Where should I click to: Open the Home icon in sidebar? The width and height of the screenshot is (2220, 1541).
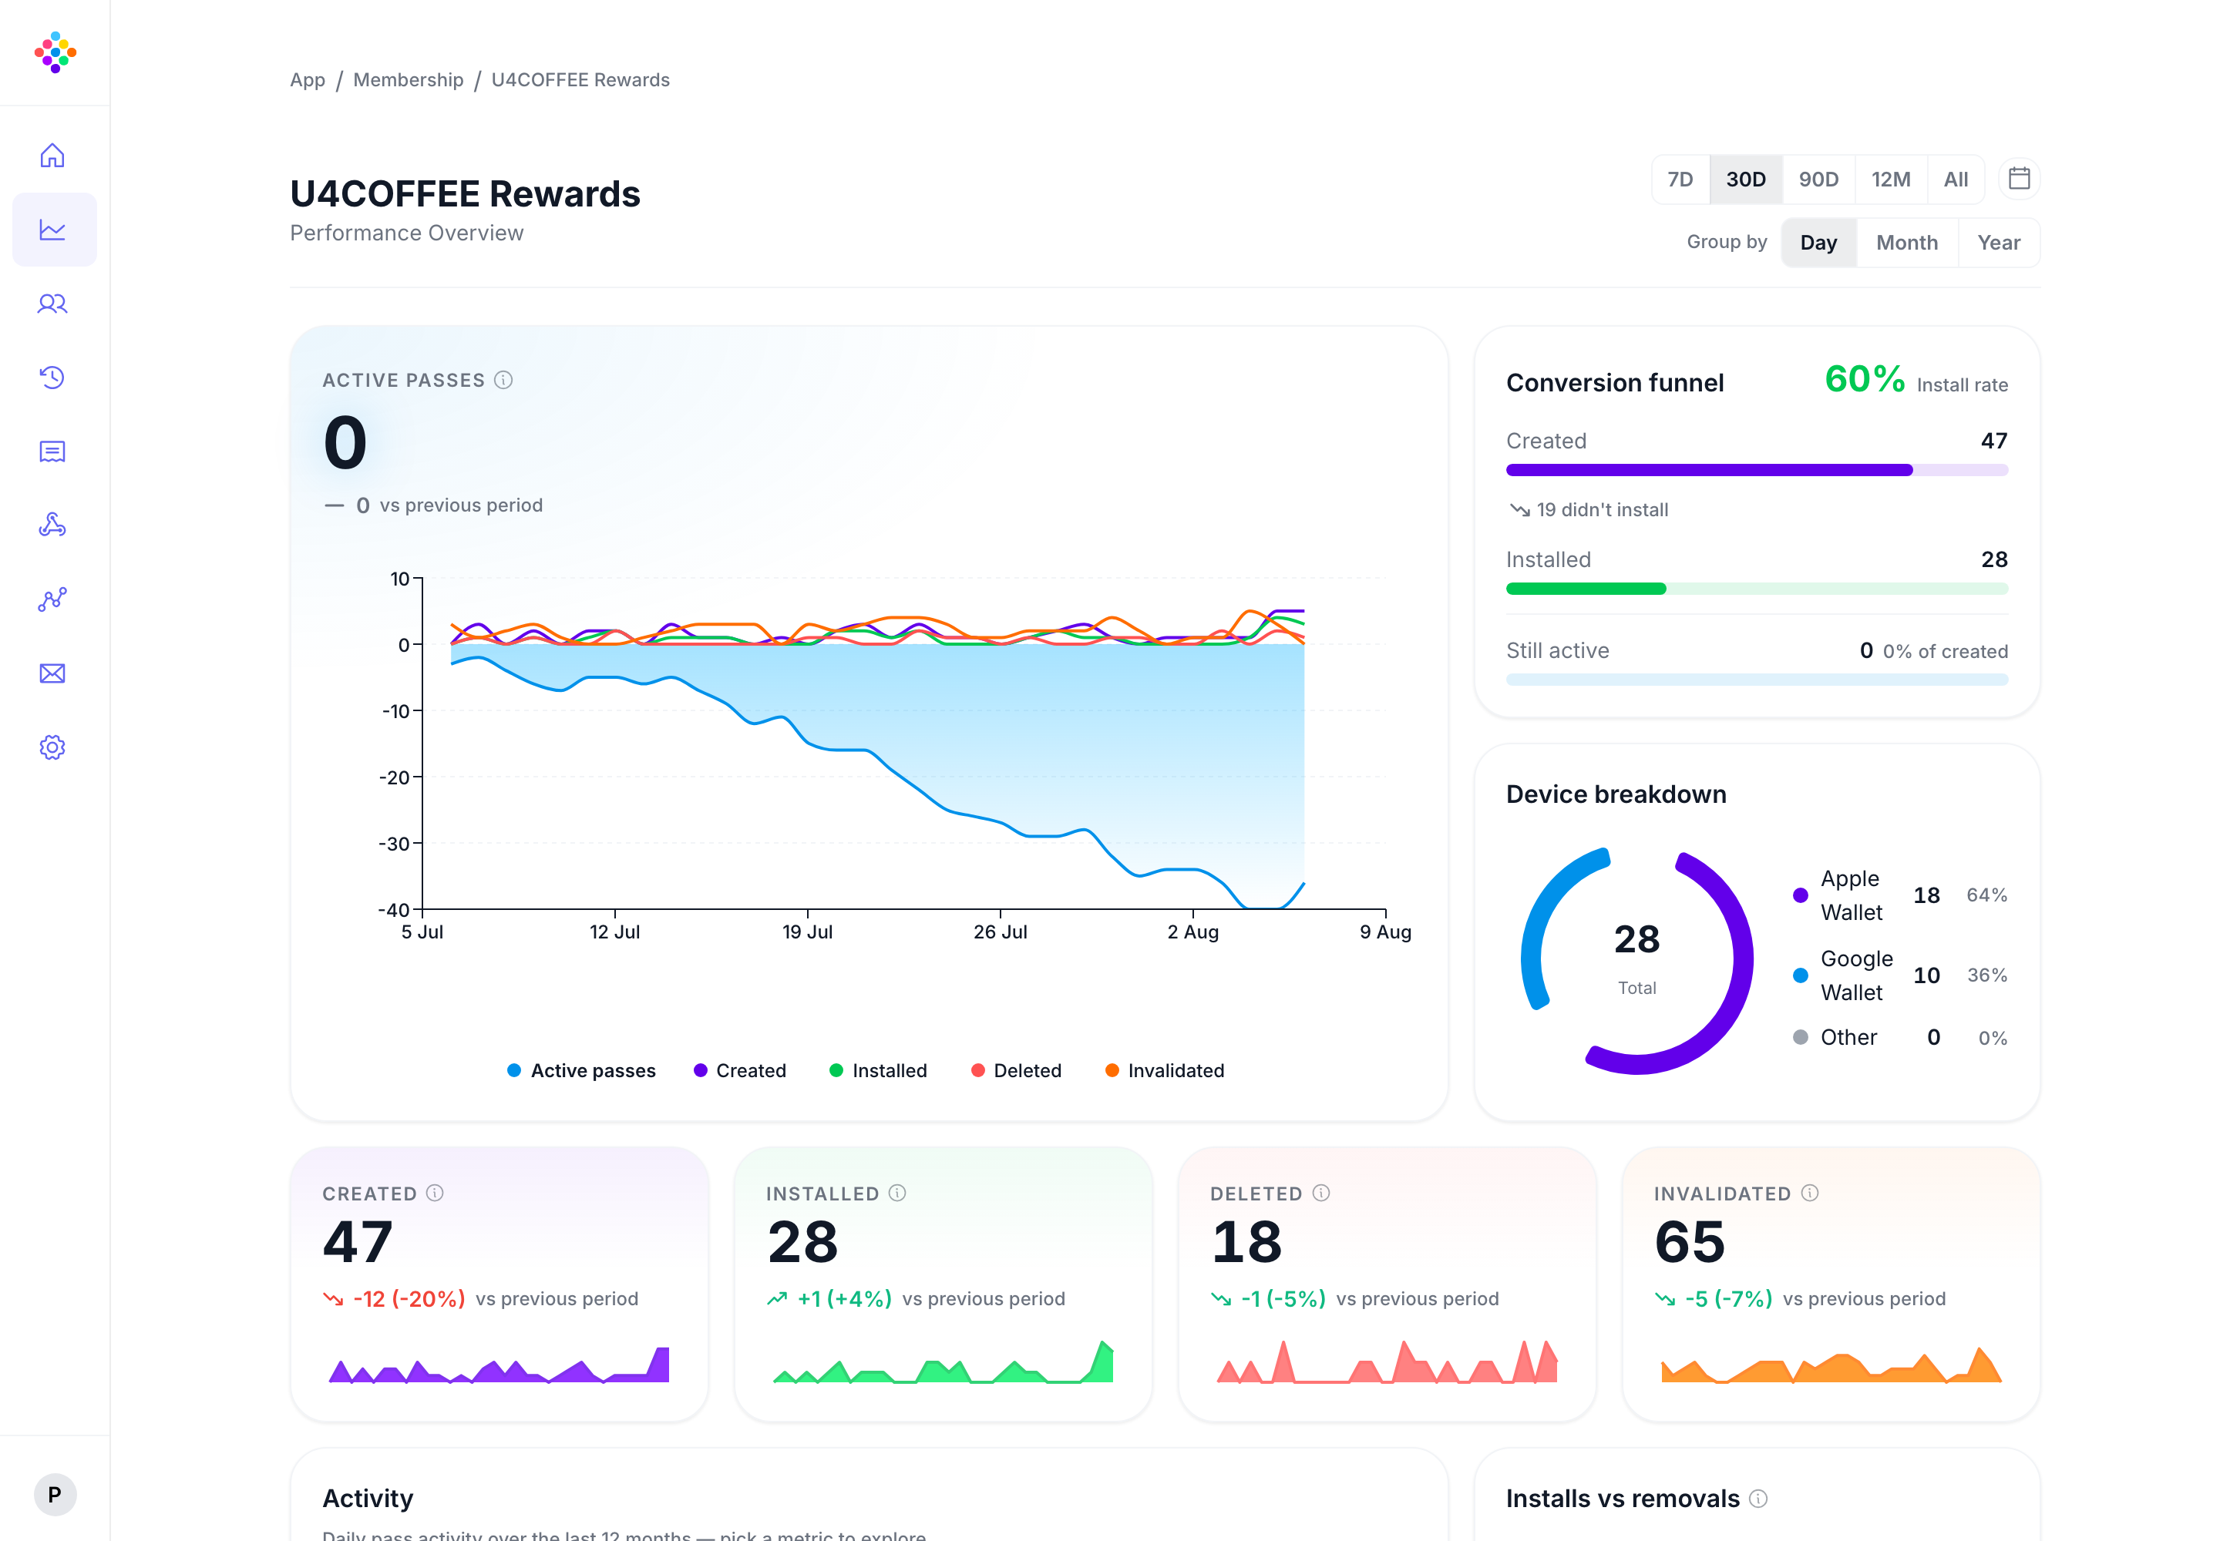(52, 156)
